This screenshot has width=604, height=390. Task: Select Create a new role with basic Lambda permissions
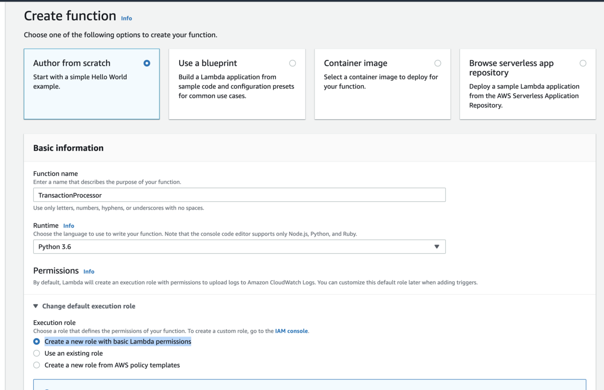pyautogui.click(x=37, y=341)
